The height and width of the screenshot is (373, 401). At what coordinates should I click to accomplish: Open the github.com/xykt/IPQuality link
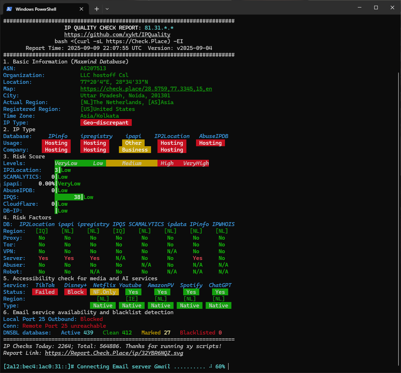[117, 35]
